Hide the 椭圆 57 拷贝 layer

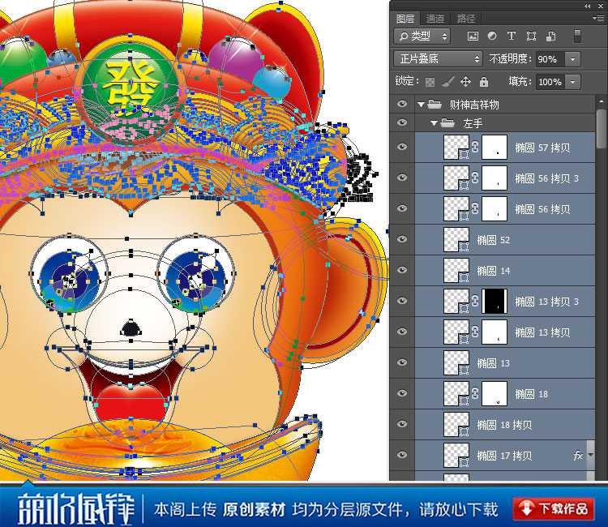point(402,147)
